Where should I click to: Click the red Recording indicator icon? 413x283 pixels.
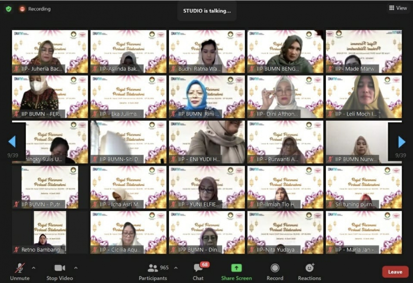pyautogui.click(x=22, y=9)
